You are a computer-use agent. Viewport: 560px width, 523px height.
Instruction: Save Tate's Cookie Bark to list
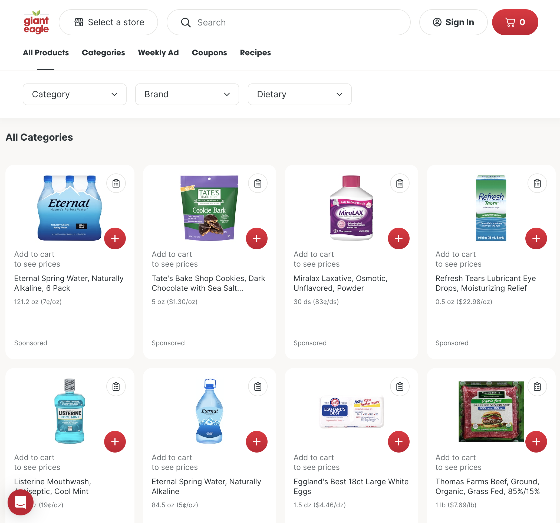point(258,183)
